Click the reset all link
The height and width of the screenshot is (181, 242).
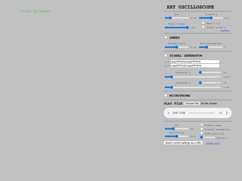213,143
